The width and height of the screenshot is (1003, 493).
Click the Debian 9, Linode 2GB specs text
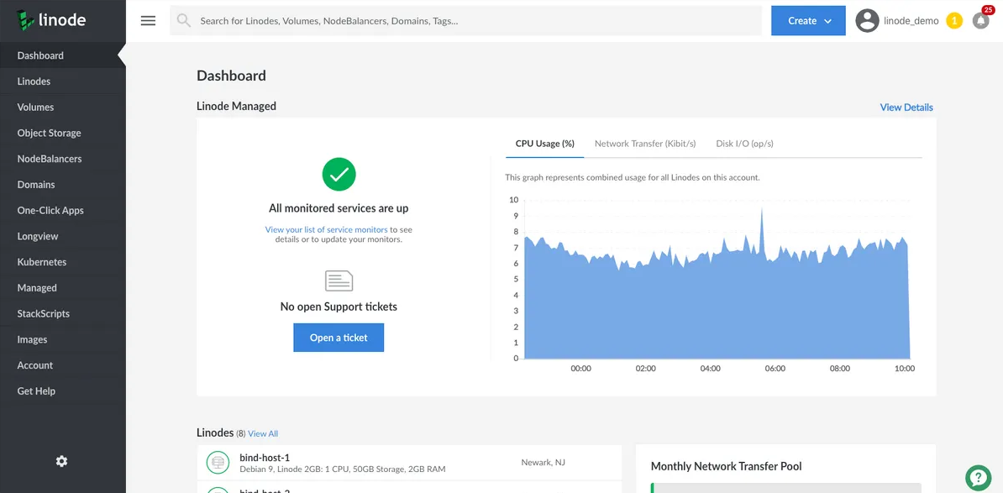pos(343,469)
